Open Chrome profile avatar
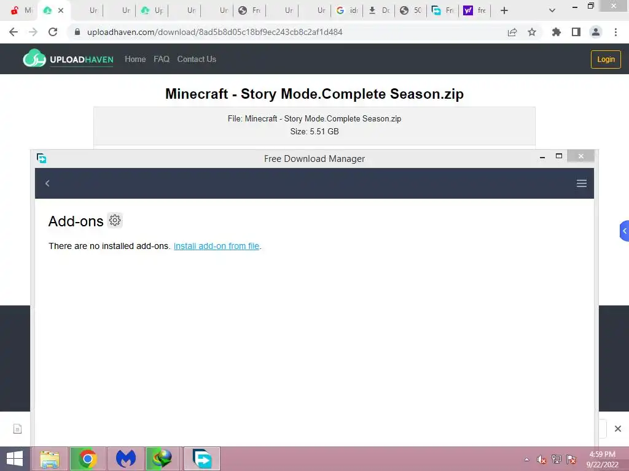The height and width of the screenshot is (471, 629). coord(596,32)
